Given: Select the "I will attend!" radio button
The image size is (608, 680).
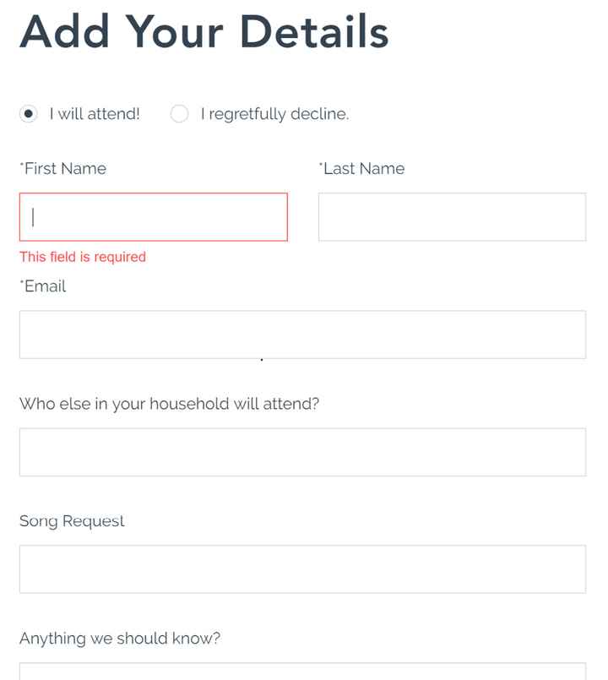Looking at the screenshot, I should (30, 112).
